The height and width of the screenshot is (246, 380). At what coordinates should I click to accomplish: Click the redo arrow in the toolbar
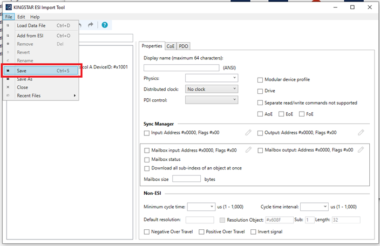tap(91, 25)
